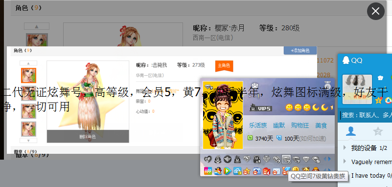
Task: Click the up arrow in background character list
Action: pos(37,26)
